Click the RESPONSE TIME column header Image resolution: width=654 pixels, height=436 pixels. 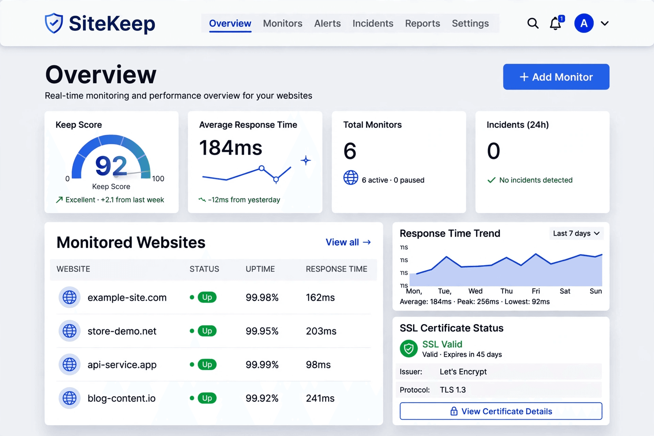coord(337,269)
